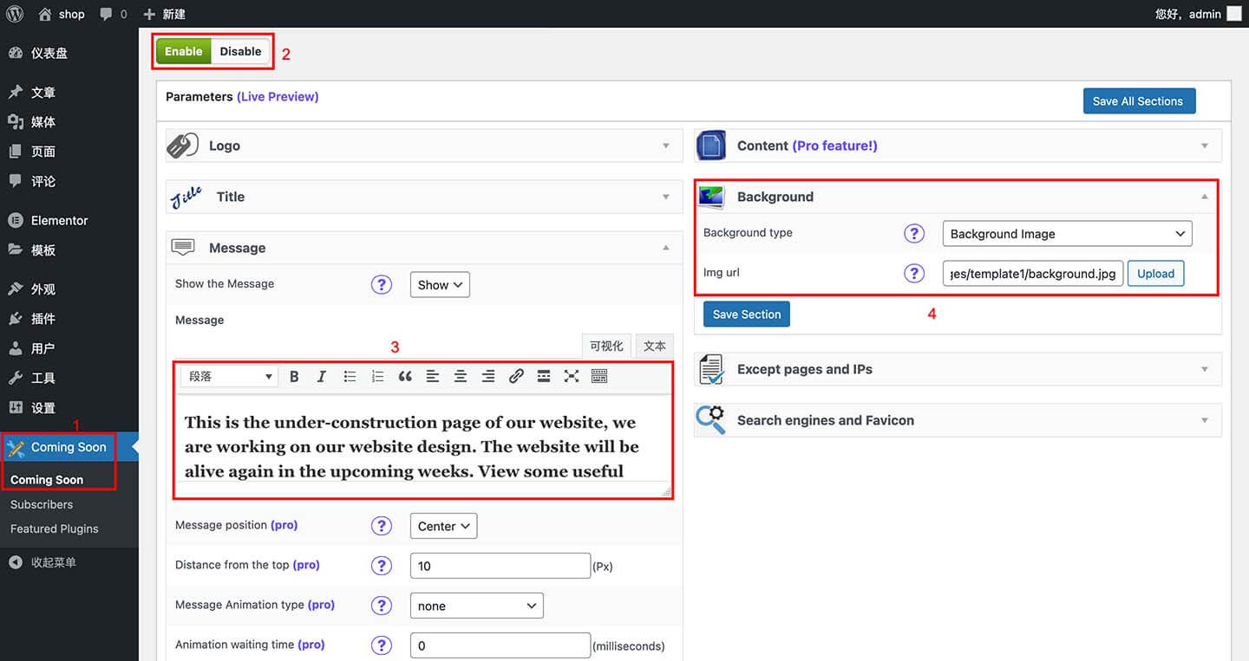Image resolution: width=1249 pixels, height=661 pixels.
Task: Open the 您好, admin profile menu
Action: [1200, 14]
